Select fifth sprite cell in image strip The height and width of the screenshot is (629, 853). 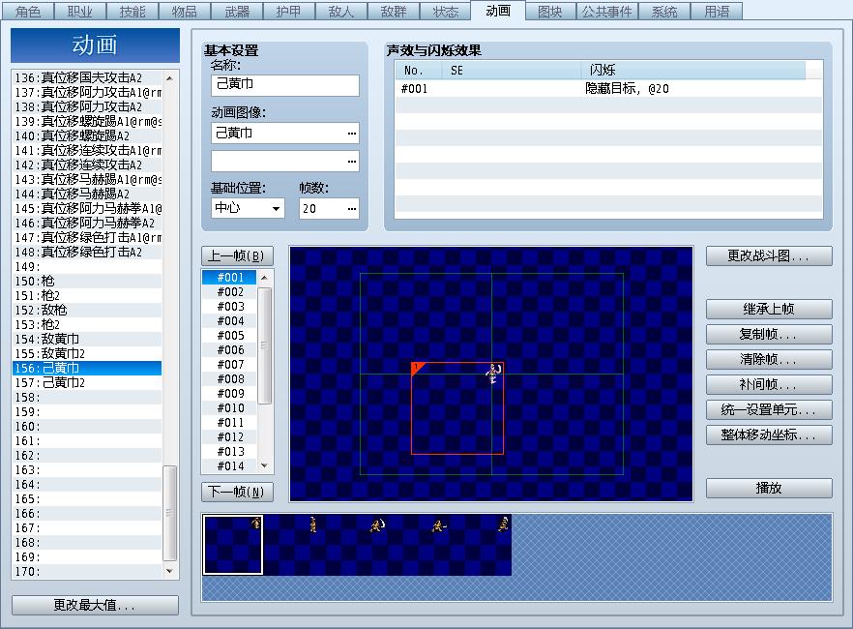tap(482, 545)
